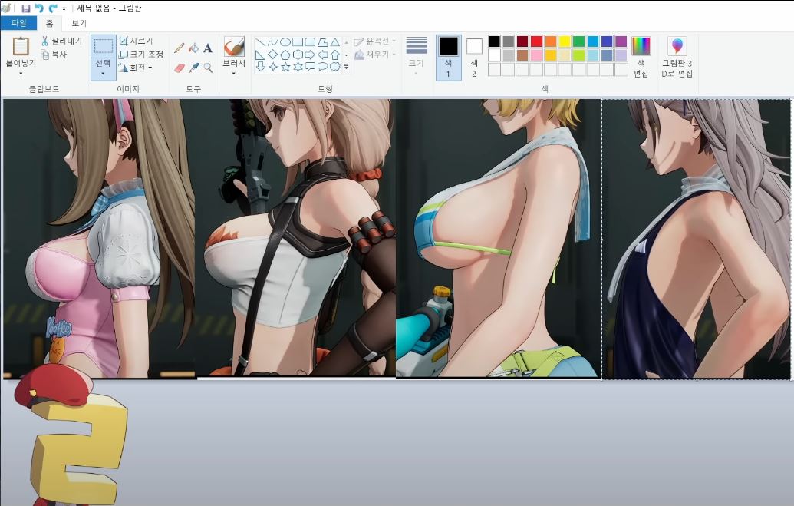
Task: Click the Magnifier zoom tool
Action: [208, 68]
